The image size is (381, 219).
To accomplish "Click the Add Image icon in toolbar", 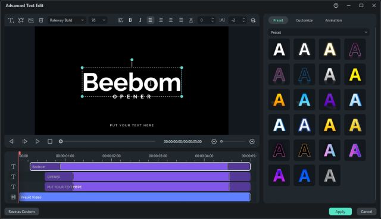I will [x=31, y=20].
